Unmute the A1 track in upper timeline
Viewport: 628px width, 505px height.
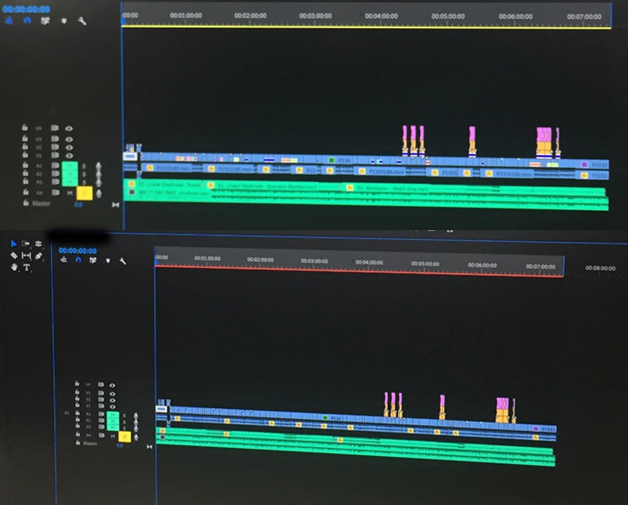[70, 165]
